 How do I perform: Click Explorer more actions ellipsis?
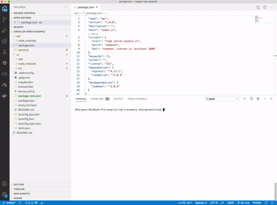click(x=66, y=7)
